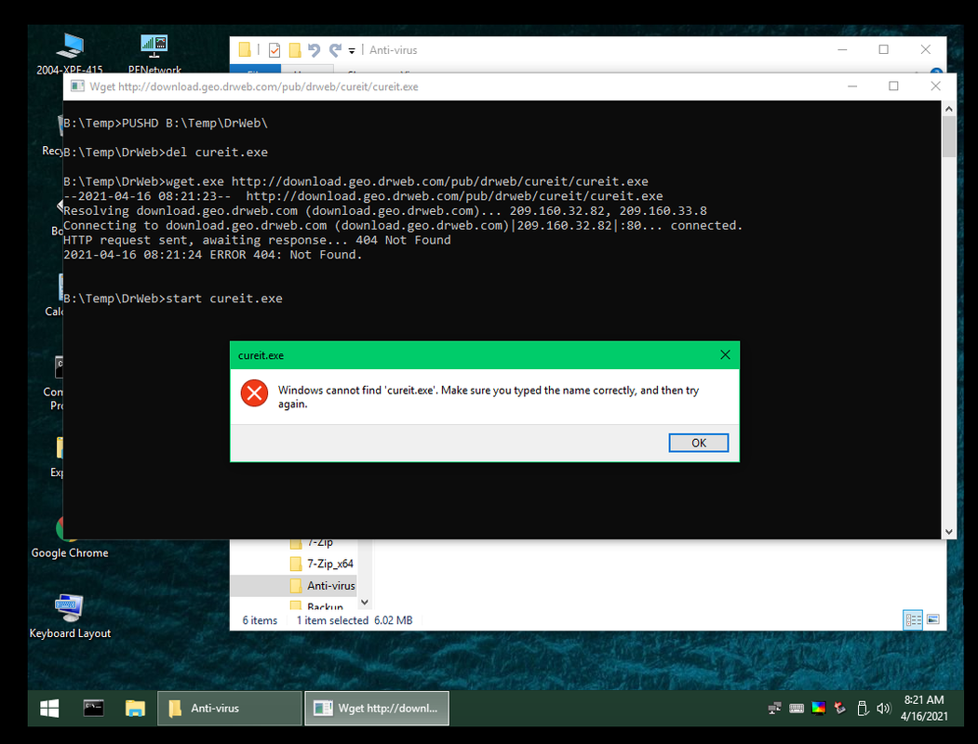Open the PENetwork desktop icon

click(x=154, y=54)
